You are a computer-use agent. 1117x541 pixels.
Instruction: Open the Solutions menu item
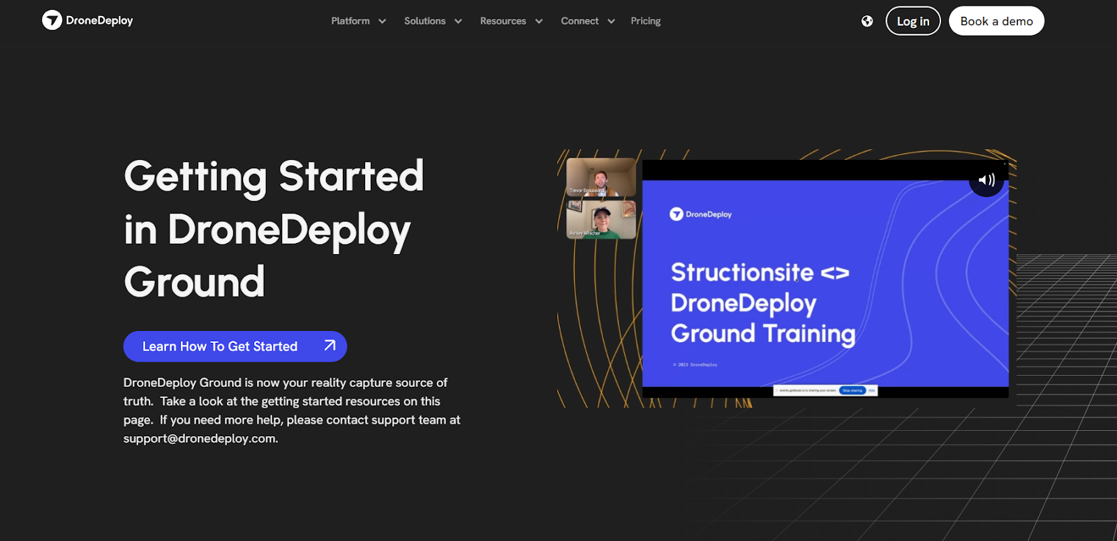coord(424,21)
